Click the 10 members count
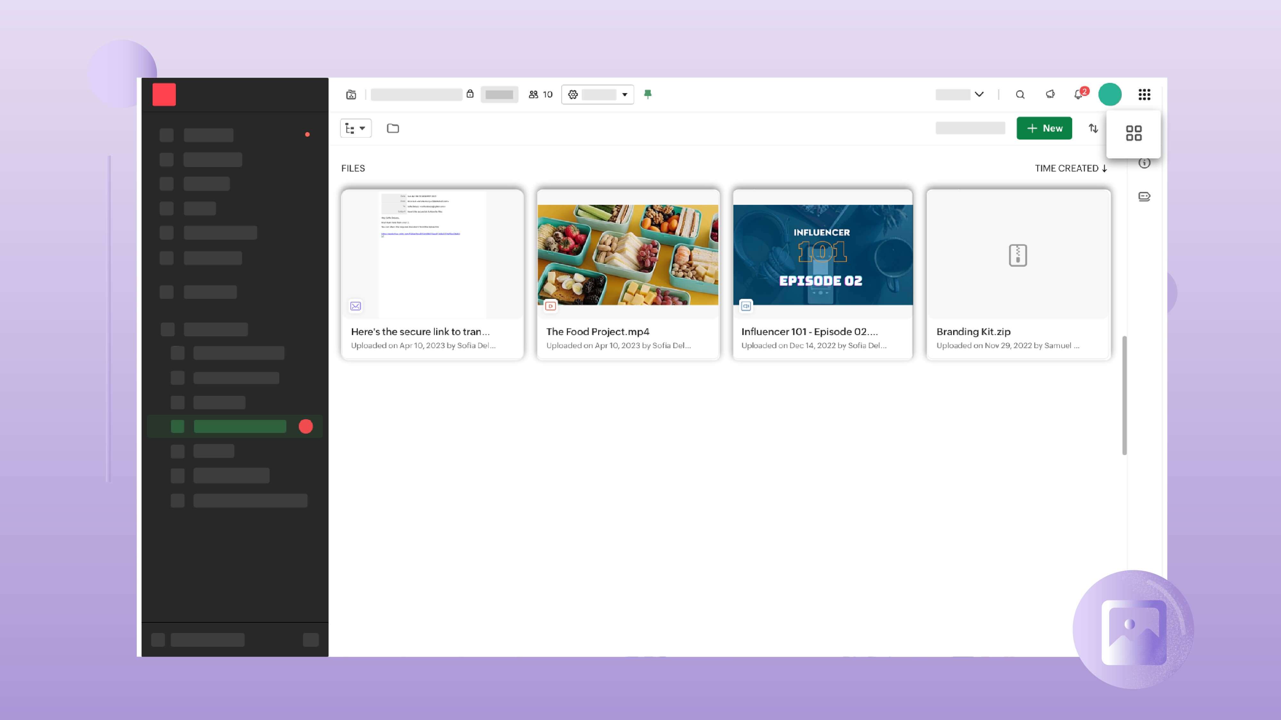1281x720 pixels. click(x=541, y=94)
